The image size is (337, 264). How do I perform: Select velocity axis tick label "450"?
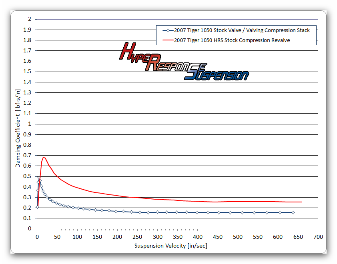pos(218,237)
